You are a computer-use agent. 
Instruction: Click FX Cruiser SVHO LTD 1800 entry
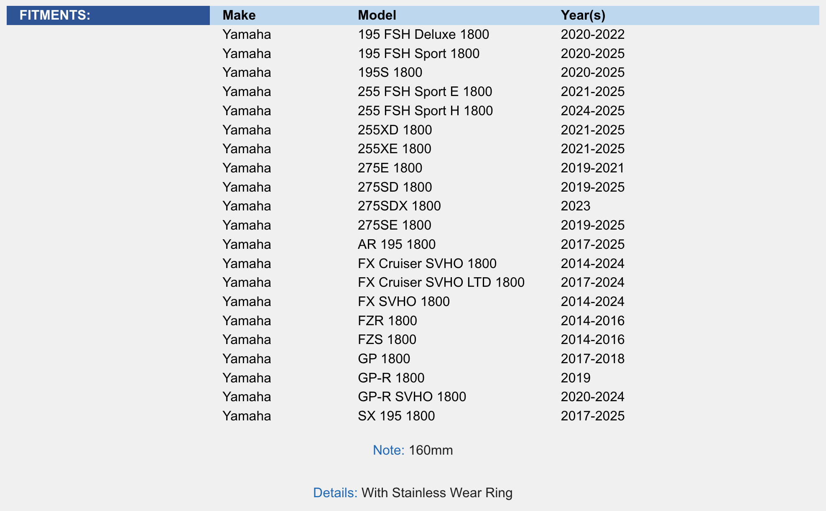click(441, 282)
